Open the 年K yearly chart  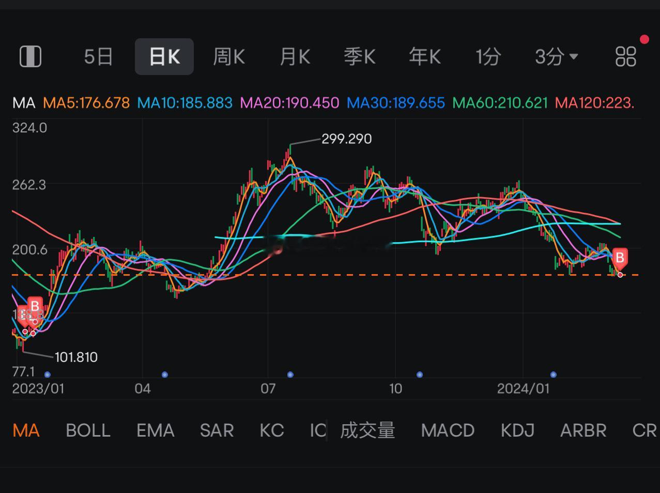(425, 56)
